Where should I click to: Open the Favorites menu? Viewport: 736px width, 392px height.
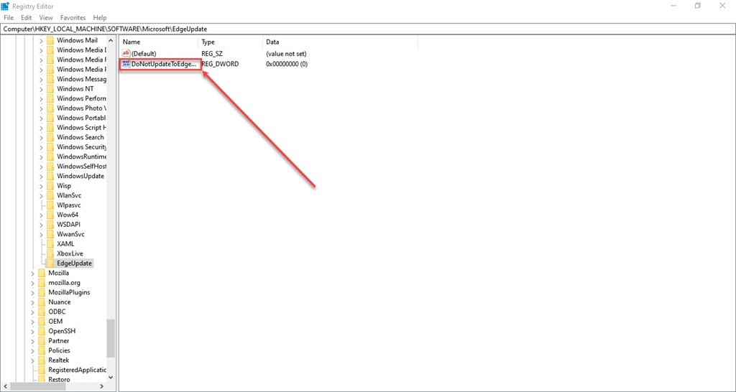73,18
